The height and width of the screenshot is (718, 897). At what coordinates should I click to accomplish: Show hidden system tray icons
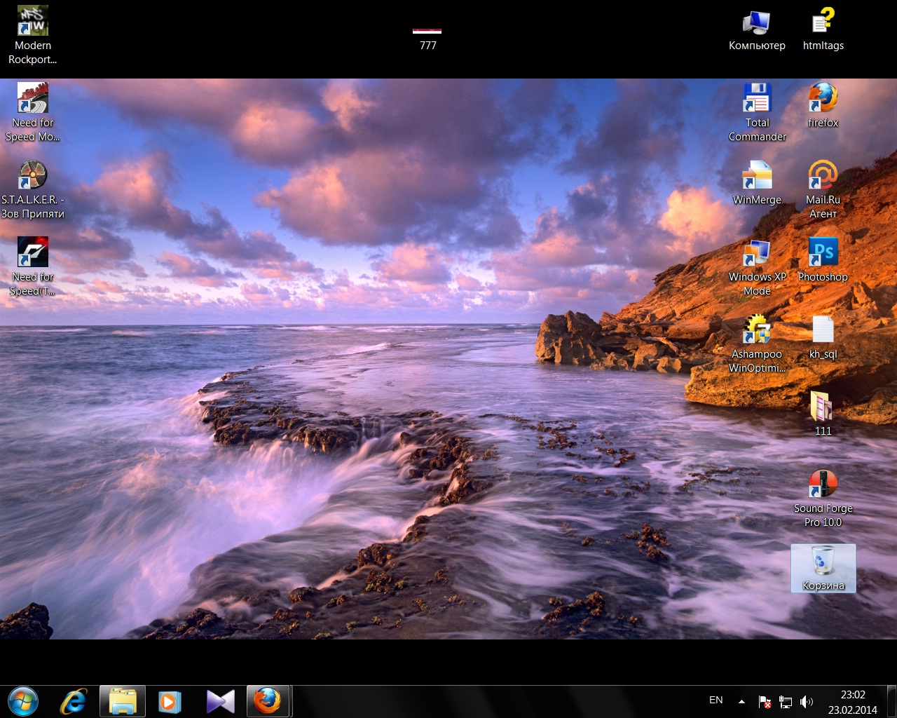click(x=741, y=701)
